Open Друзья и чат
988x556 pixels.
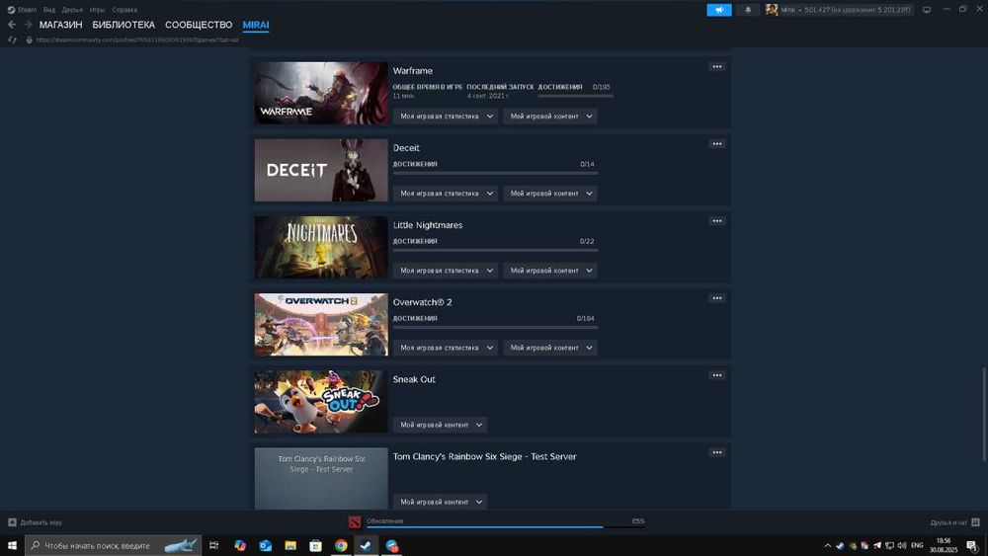954,522
